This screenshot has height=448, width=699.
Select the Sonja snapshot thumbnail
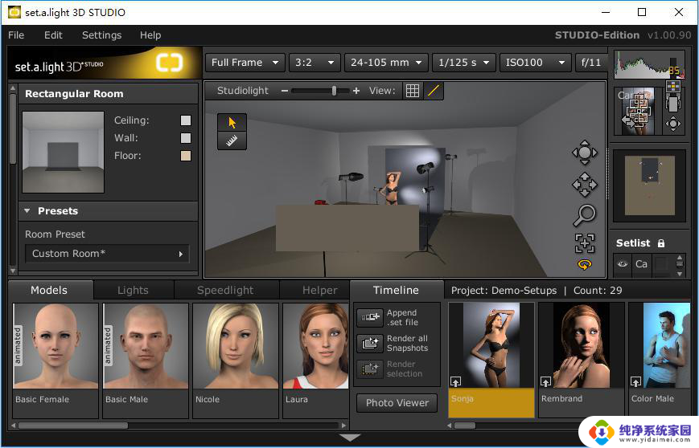[491, 346]
